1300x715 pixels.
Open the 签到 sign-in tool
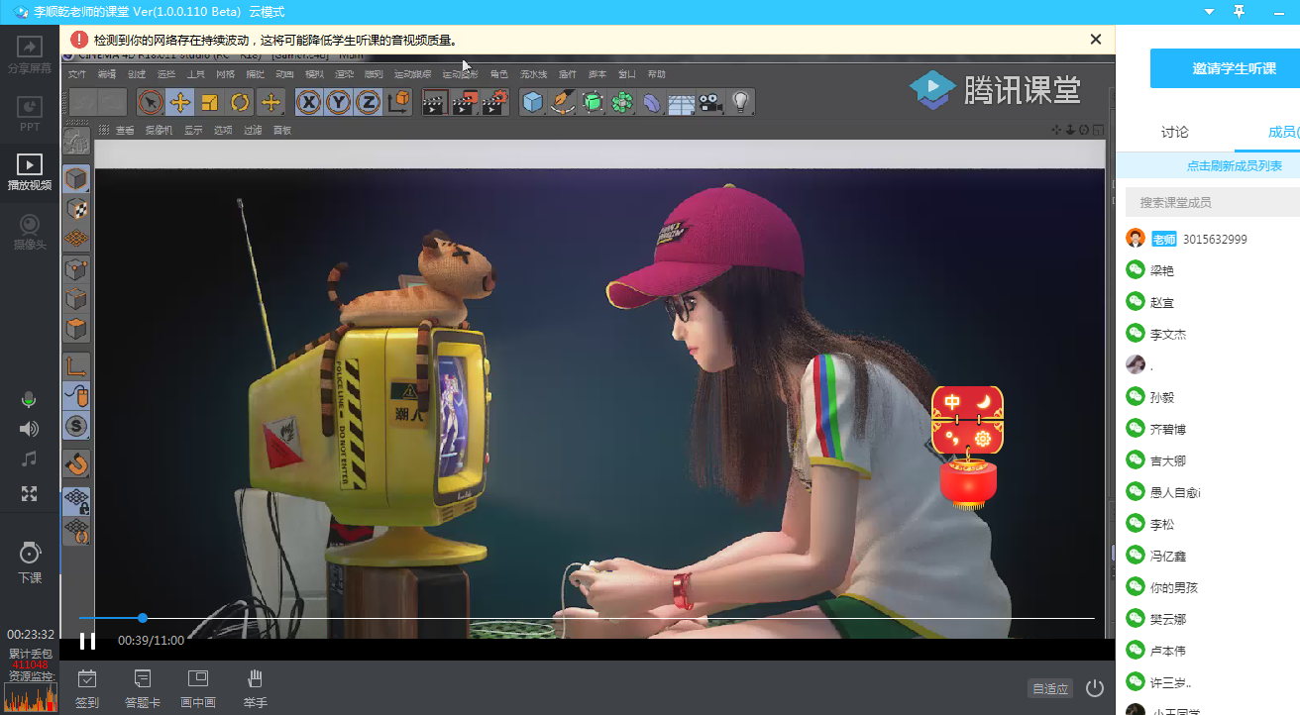click(x=87, y=689)
